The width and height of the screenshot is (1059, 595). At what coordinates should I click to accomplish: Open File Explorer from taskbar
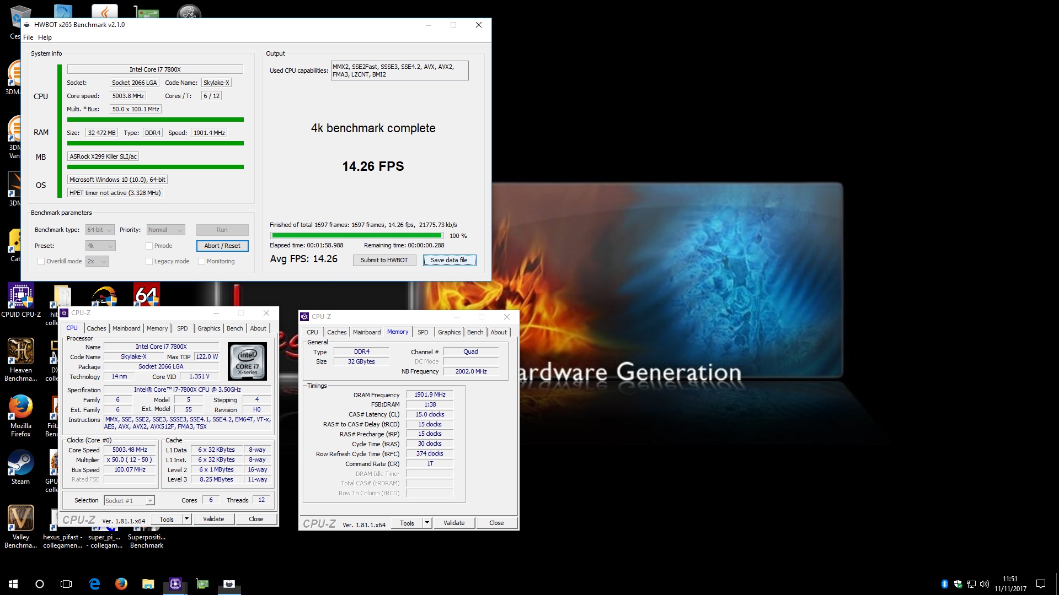coord(148,584)
